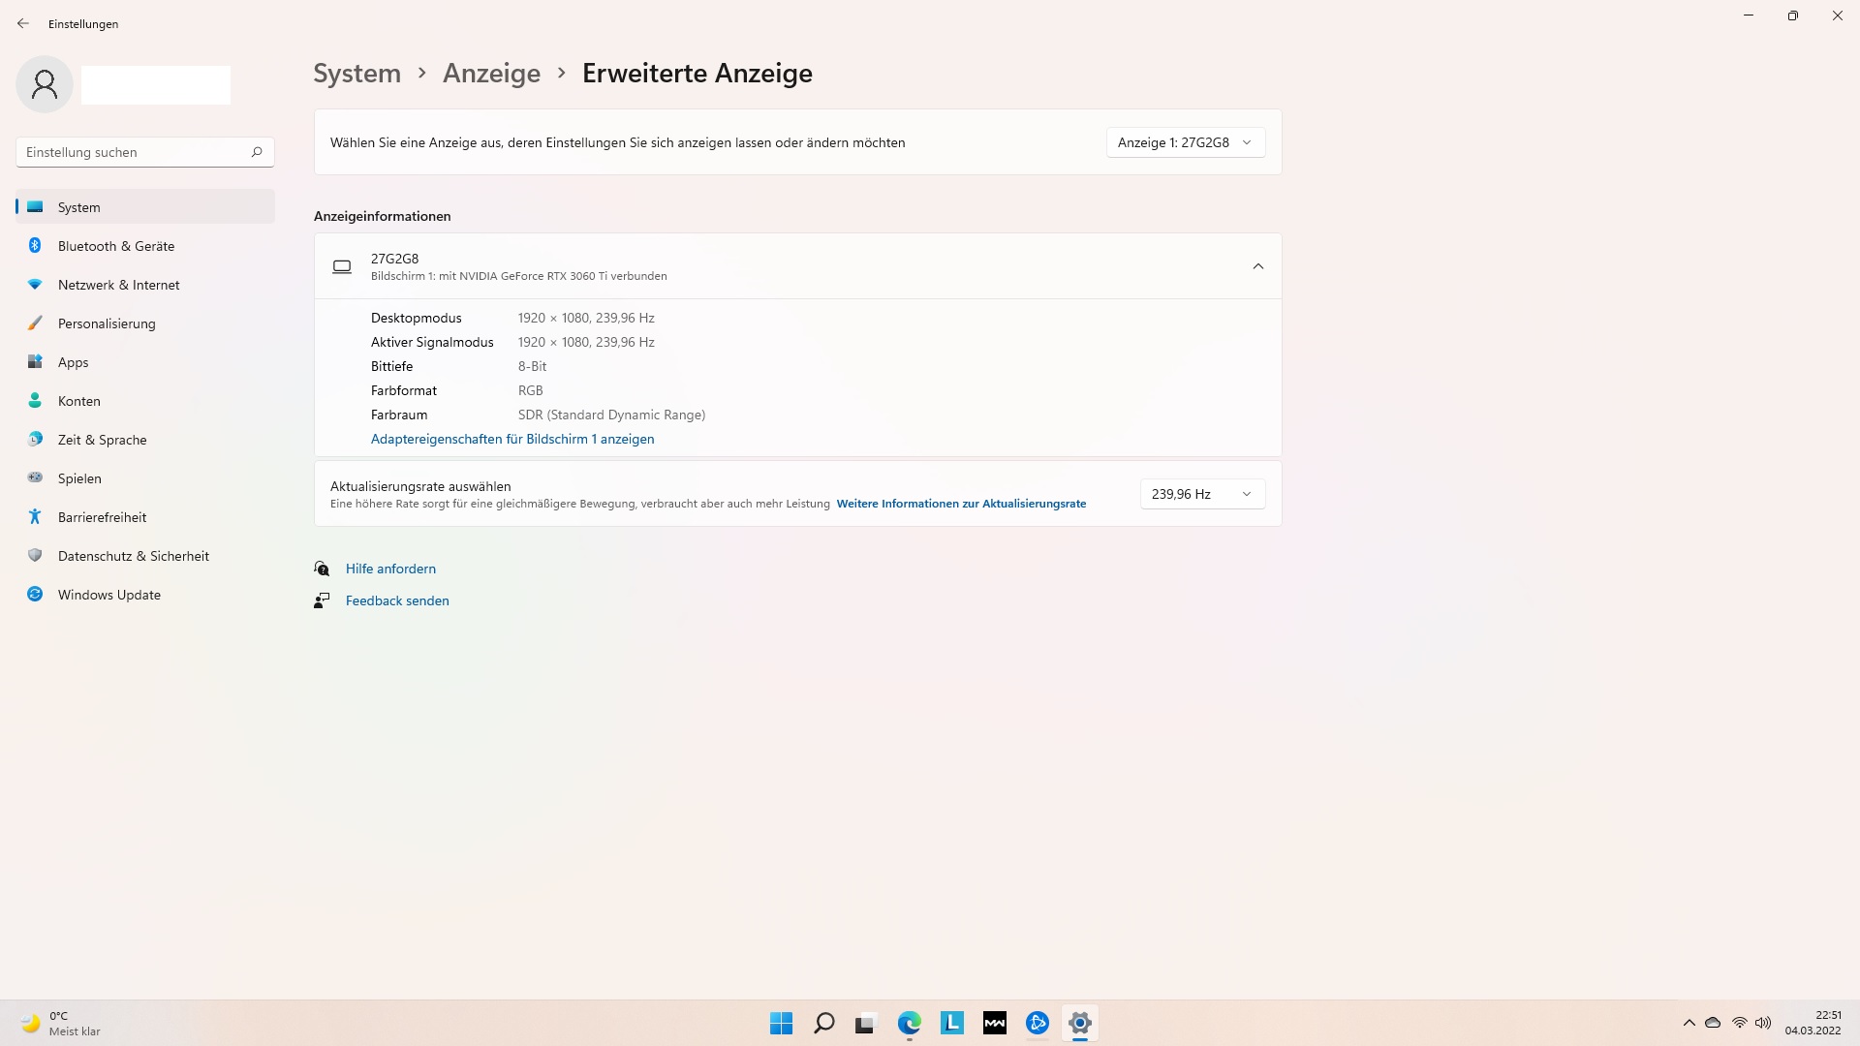Select Datenschutz & Sicherheit in the sidebar

pyautogui.click(x=133, y=556)
